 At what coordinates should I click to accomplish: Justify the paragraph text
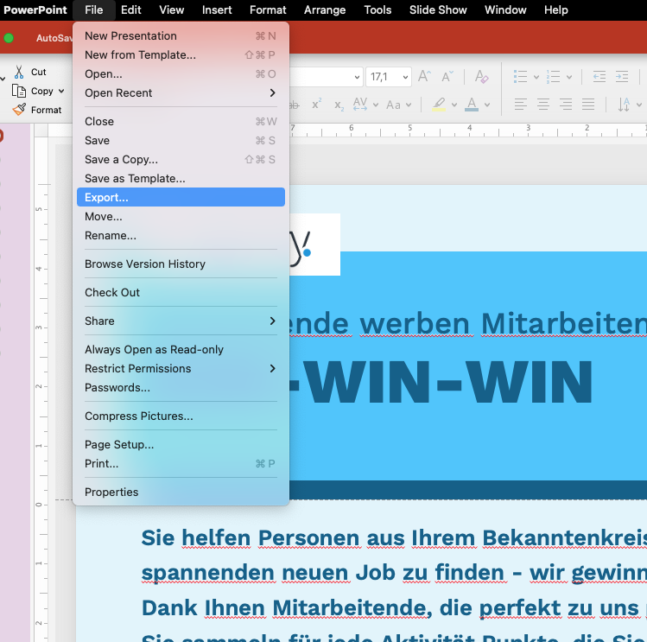pyautogui.click(x=588, y=105)
